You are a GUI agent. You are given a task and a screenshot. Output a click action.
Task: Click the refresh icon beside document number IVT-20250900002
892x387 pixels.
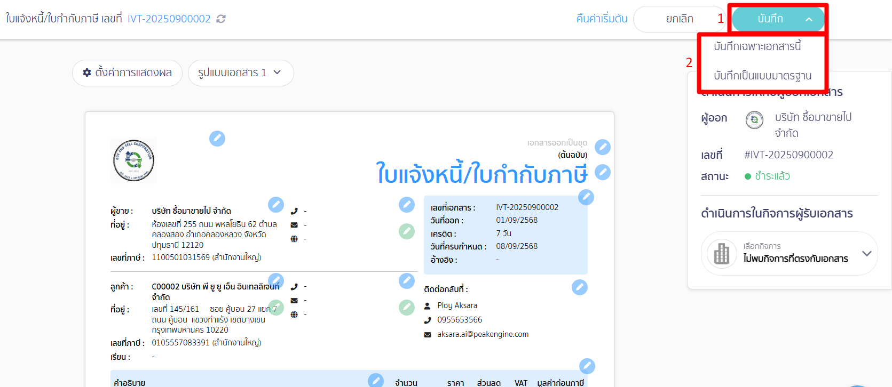pos(221,19)
